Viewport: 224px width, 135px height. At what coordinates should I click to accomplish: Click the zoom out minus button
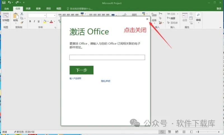click(x=197, y=132)
